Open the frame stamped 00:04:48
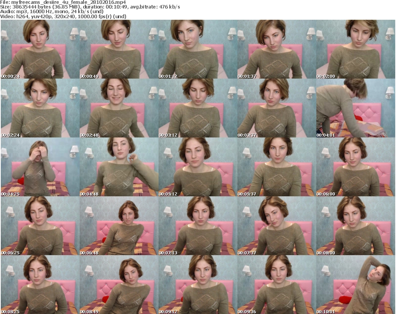This screenshot has height=314, width=396. 119,167
